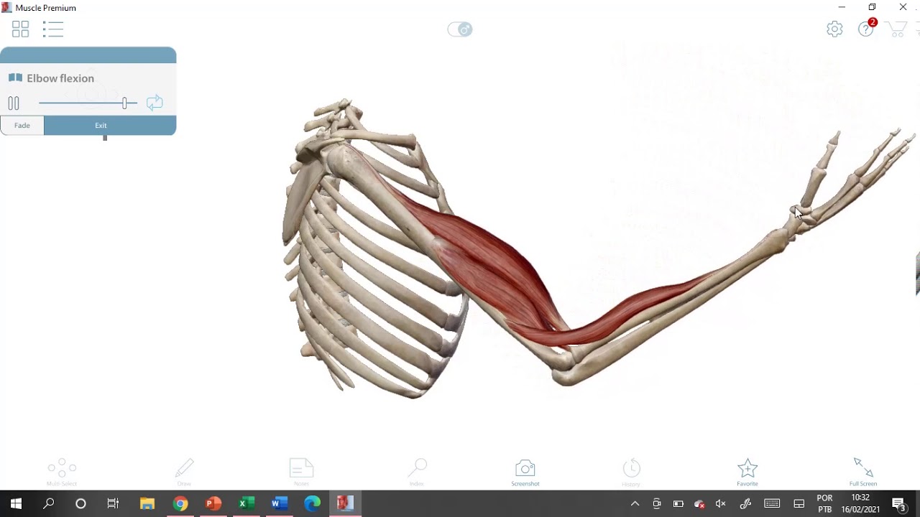Open the shopping cart icon
Viewport: 920px width, 517px height.
[896, 29]
